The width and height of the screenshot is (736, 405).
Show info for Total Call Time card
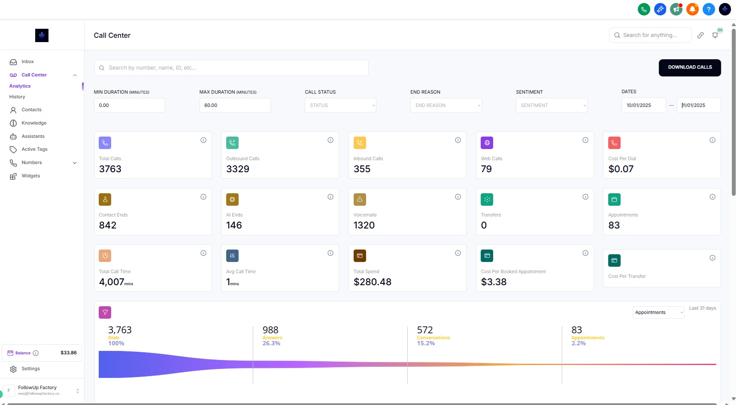pyautogui.click(x=203, y=253)
